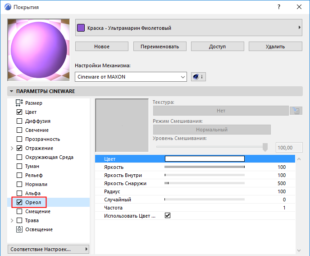Click the Доступ button
The width and height of the screenshot is (310, 256).
pyautogui.click(x=217, y=47)
